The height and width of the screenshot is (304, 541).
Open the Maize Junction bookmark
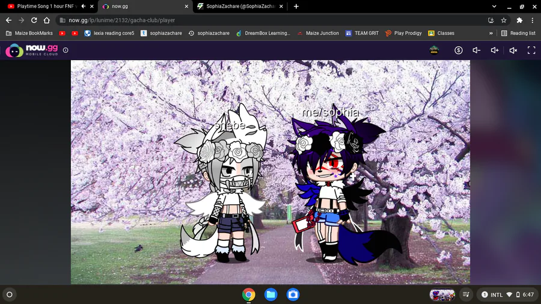tap(318, 33)
